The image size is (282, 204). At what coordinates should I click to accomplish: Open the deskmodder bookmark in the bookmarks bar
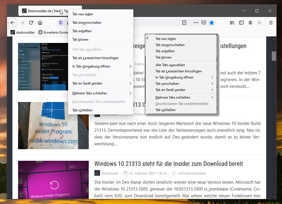(x=23, y=32)
